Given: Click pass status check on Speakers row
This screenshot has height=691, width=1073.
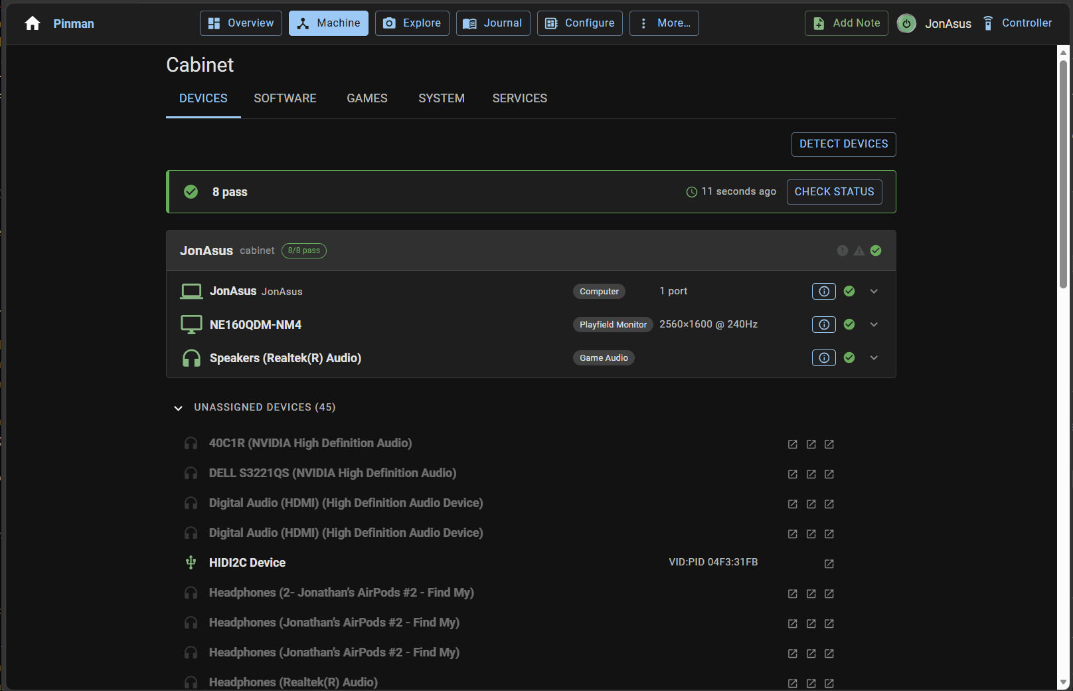Looking at the screenshot, I should pos(849,357).
